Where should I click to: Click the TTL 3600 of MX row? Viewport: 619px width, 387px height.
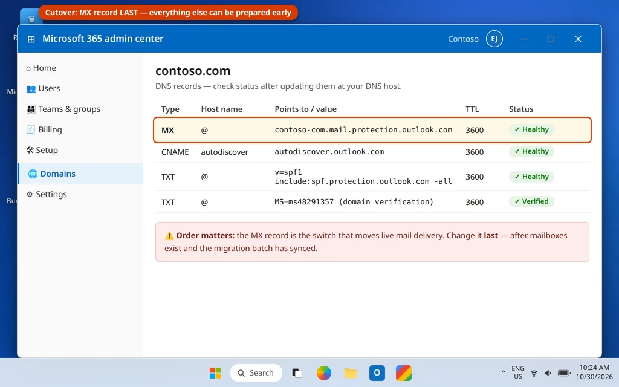(x=474, y=131)
